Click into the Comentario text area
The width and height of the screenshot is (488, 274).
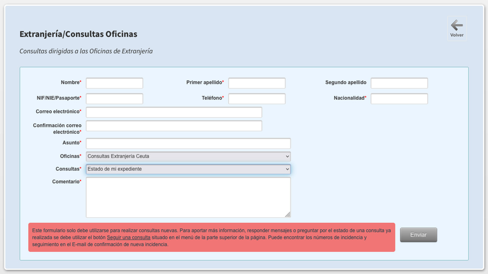[188, 197]
